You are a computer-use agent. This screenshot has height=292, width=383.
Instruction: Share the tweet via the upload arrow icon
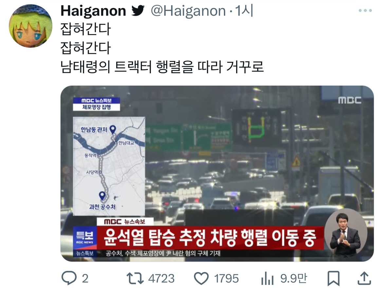click(x=364, y=278)
